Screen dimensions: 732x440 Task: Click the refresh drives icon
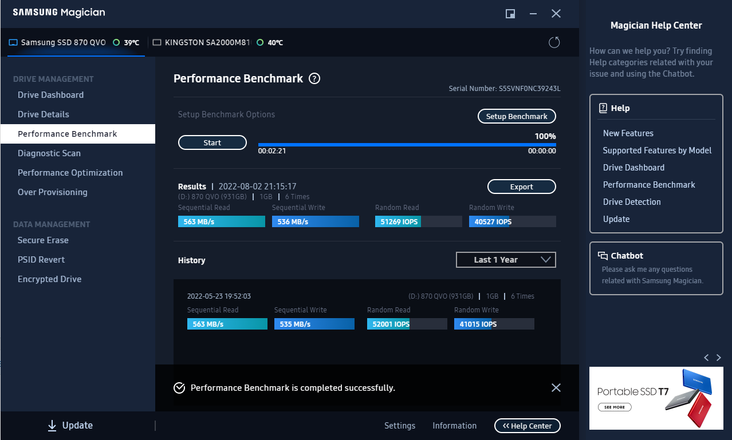click(554, 42)
